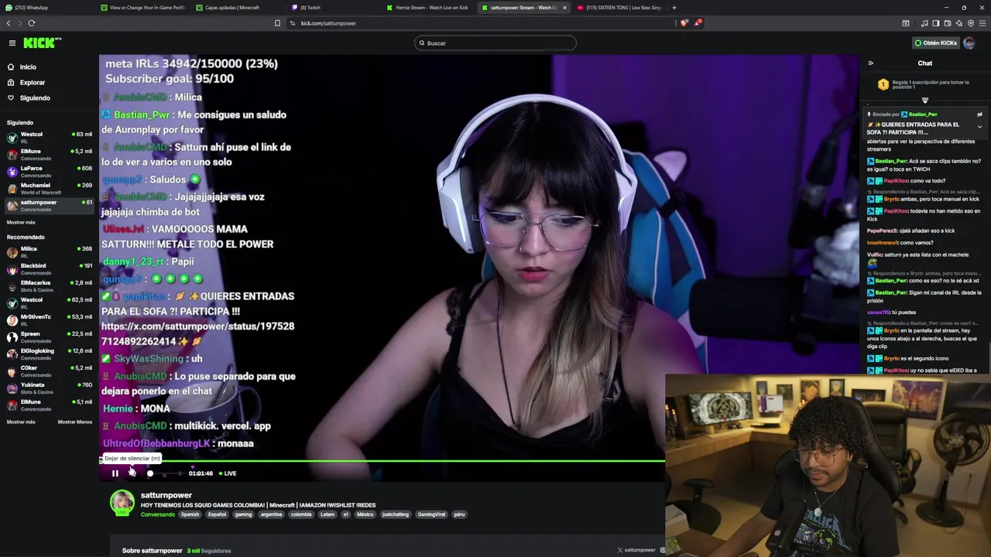Screen dimensions: 991x557
Task: Open ElMacarius recommended channel
Action: (x=48, y=285)
